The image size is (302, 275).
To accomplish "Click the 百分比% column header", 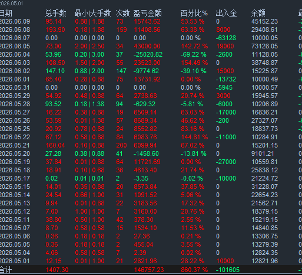I will [194, 13].
